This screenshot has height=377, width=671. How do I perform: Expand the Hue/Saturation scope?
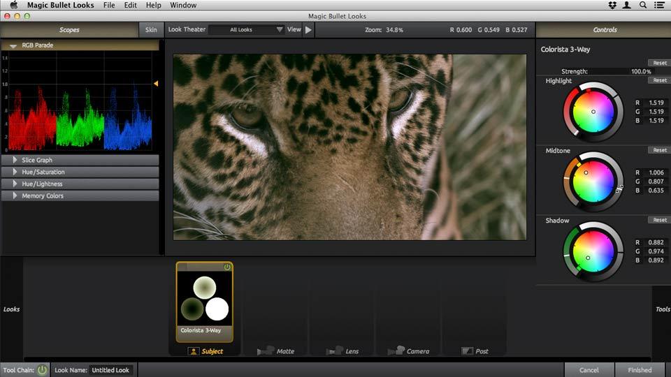pos(15,172)
